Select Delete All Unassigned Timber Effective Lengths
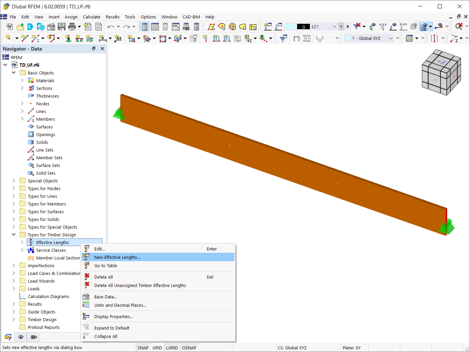This screenshot has height=352, width=470. [x=158, y=285]
